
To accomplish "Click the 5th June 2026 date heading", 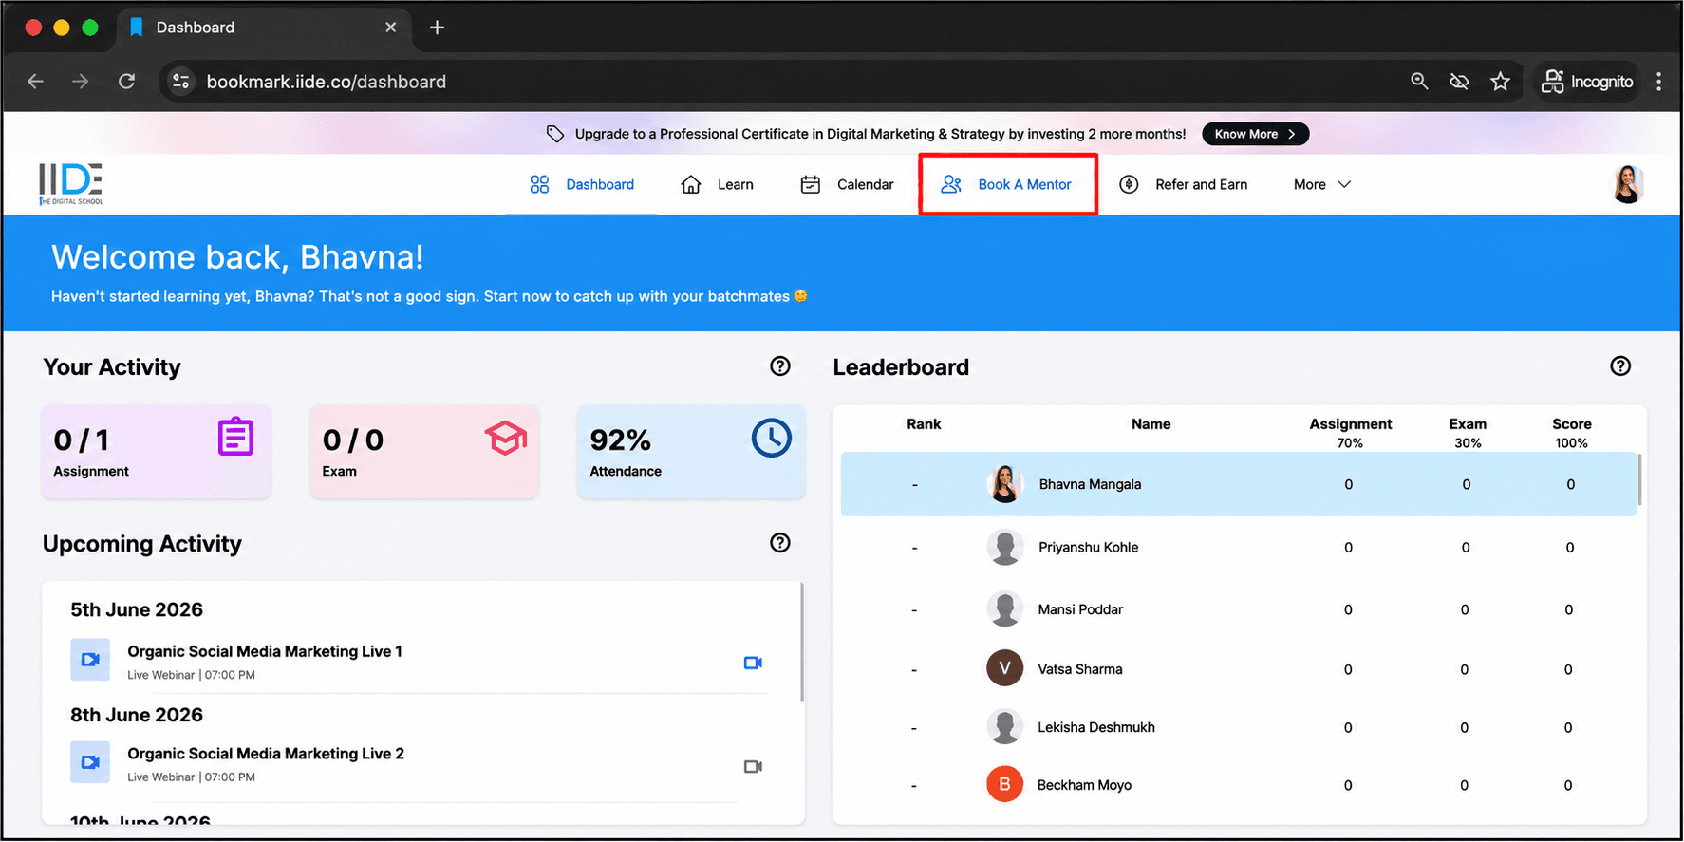I will 137,609.
